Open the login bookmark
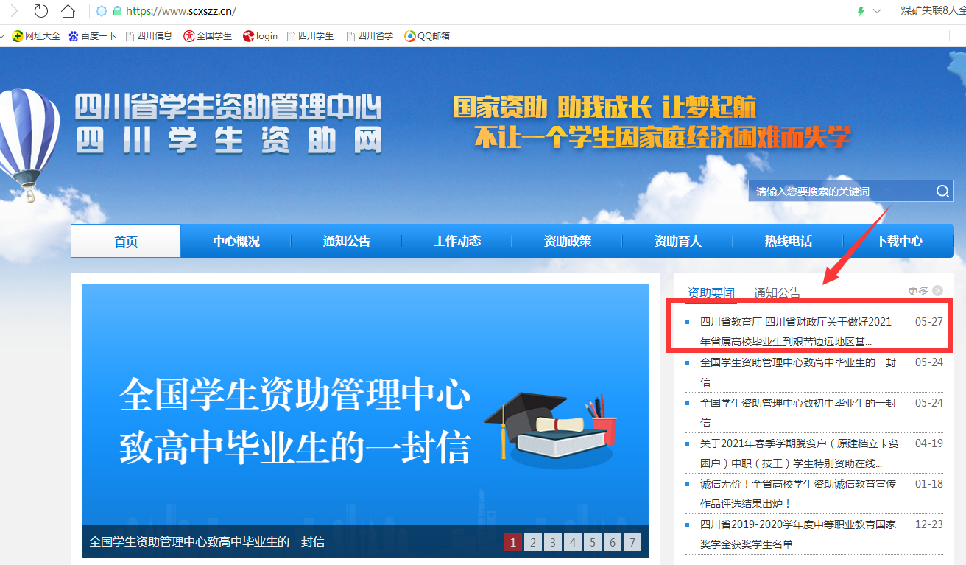966x565 pixels. pos(261,36)
